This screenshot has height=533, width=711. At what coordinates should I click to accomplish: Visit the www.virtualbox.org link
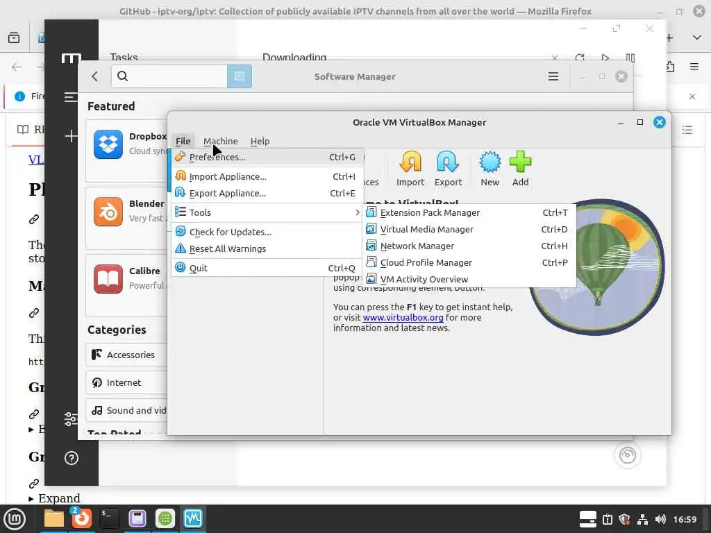pos(403,317)
